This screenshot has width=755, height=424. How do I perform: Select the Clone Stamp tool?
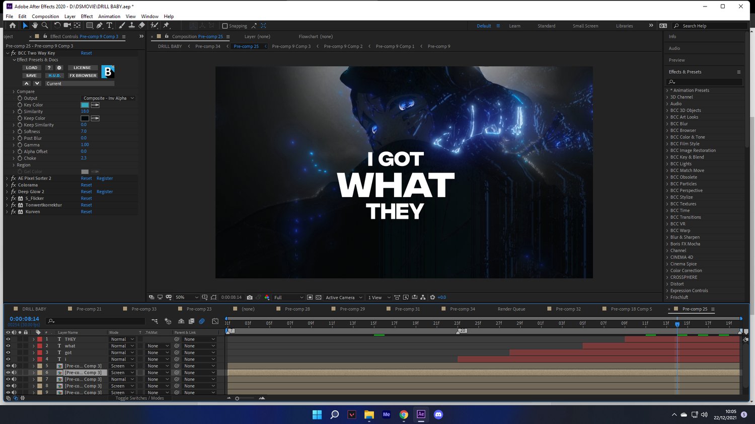tap(131, 26)
